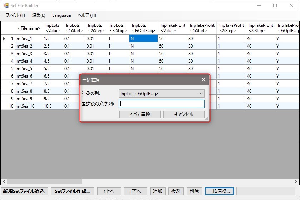Select cell mt5ea_6
This screenshot has height=200, width=300.
coord(29,76)
